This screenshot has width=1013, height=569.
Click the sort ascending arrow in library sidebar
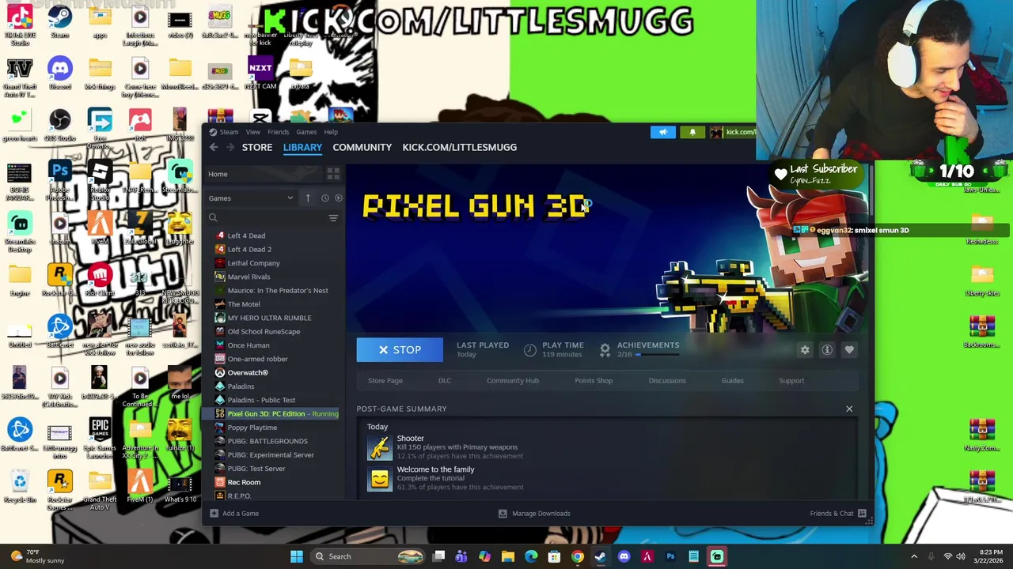pos(308,198)
